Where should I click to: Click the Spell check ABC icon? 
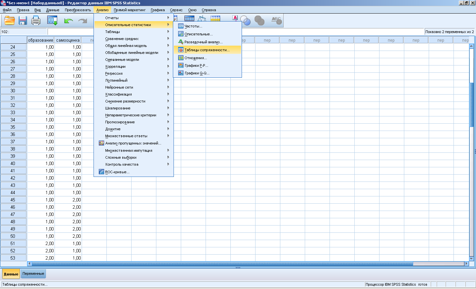(x=276, y=21)
